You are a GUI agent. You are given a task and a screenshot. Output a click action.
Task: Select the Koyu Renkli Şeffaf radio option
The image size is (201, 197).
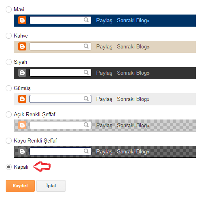pyautogui.click(x=8, y=141)
